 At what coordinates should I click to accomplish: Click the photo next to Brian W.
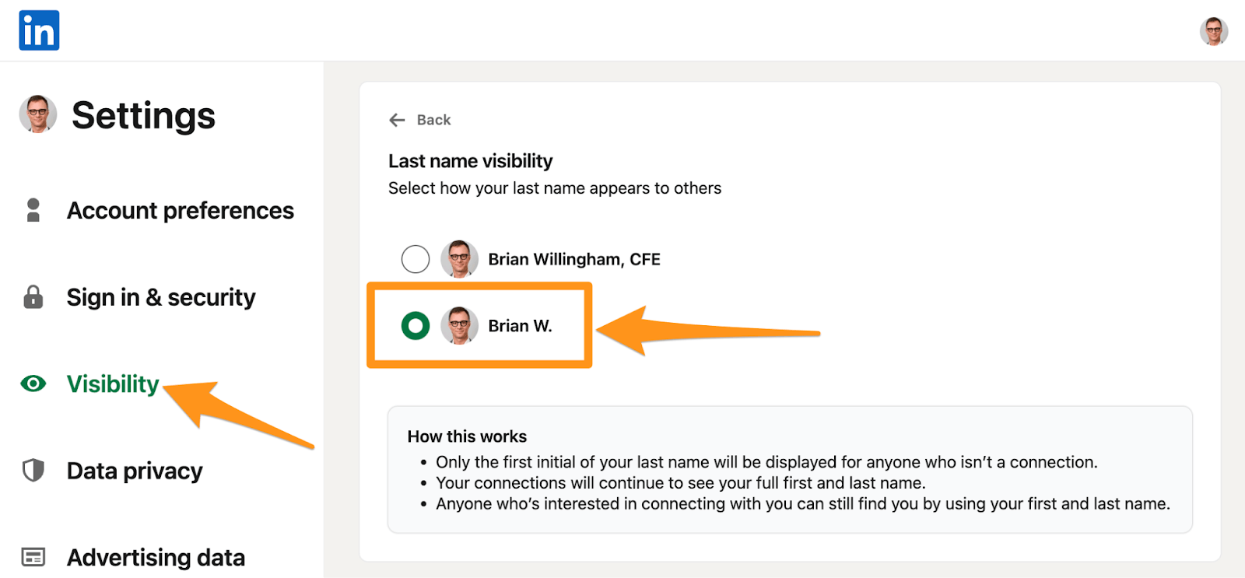[459, 325]
